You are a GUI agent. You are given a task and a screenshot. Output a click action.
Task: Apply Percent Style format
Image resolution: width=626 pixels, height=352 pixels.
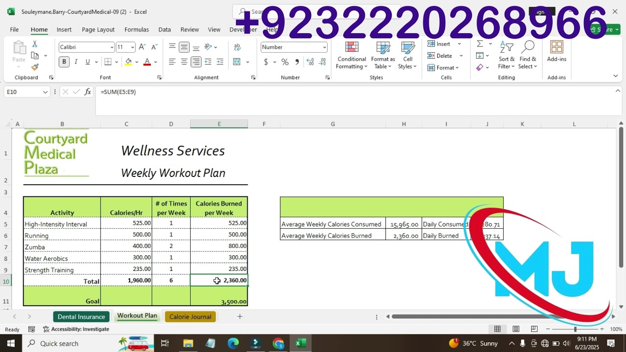click(285, 62)
